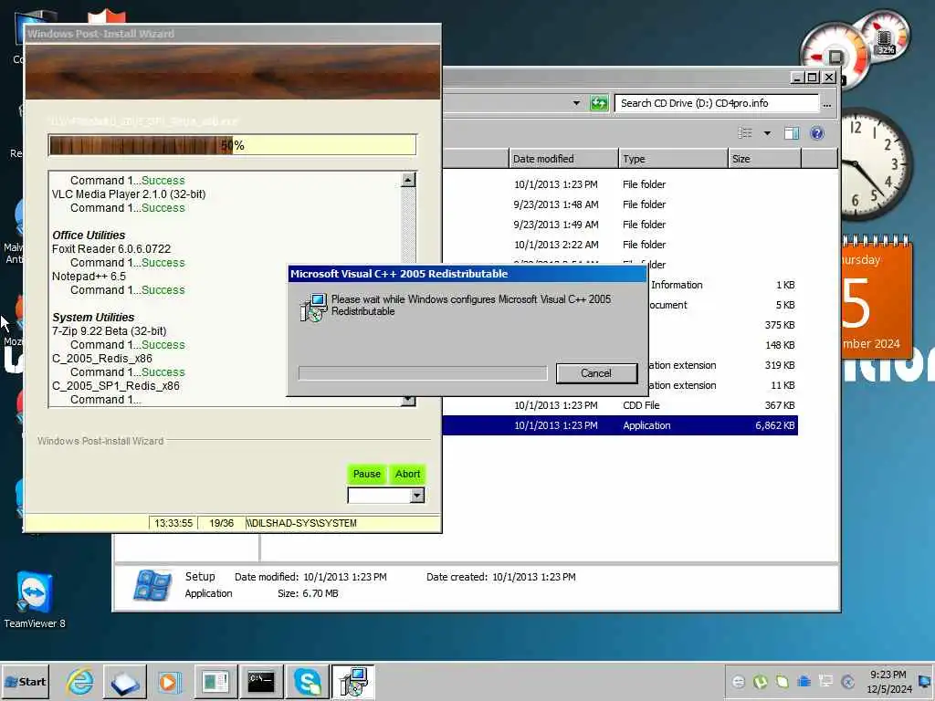The image size is (935, 701).
Task: Switch to the Visual C++ installer taskbar button
Action: [x=353, y=681]
